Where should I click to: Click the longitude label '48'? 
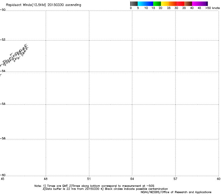(x=46, y=179)
